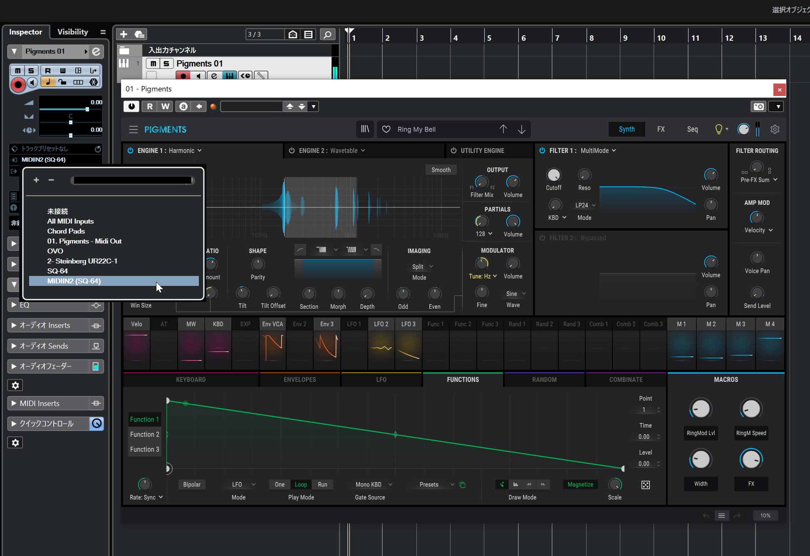Click track list Pigments 01 edit instrument icon
This screenshot has height=556, width=810.
coord(214,76)
